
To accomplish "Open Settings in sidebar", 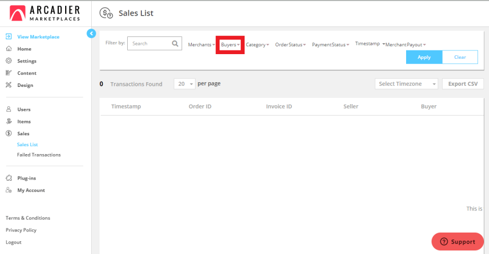I will pyautogui.click(x=27, y=61).
